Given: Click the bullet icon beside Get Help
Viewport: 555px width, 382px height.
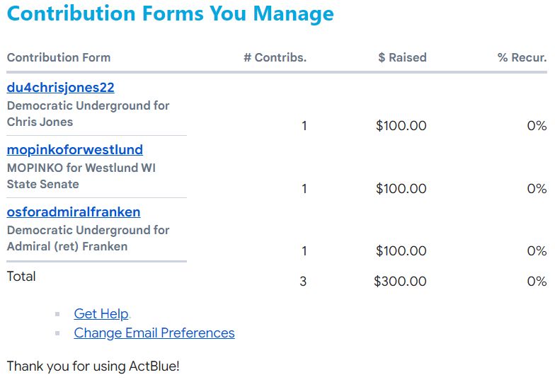Looking at the screenshot, I should pyautogui.click(x=57, y=314).
